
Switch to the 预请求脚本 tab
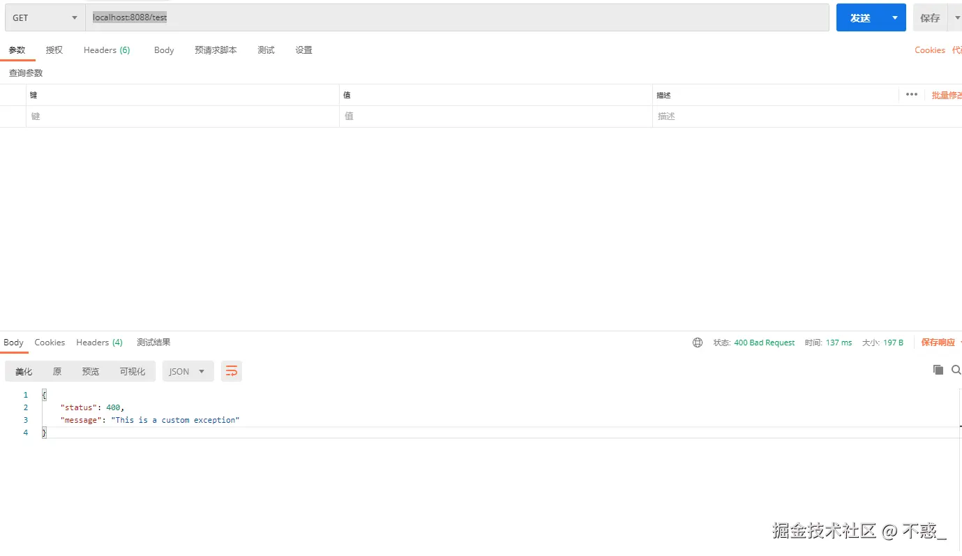click(x=216, y=50)
